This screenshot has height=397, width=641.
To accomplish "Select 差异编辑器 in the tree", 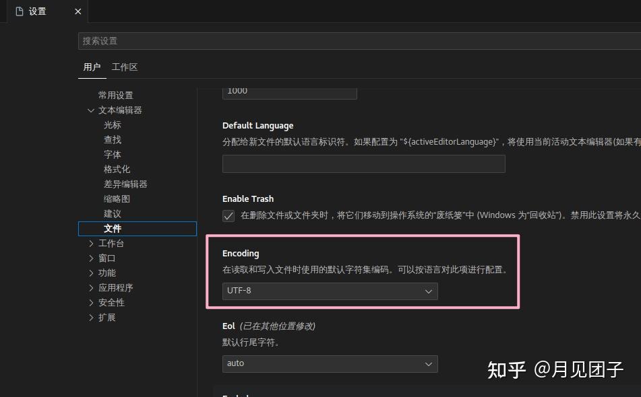I will coord(120,184).
